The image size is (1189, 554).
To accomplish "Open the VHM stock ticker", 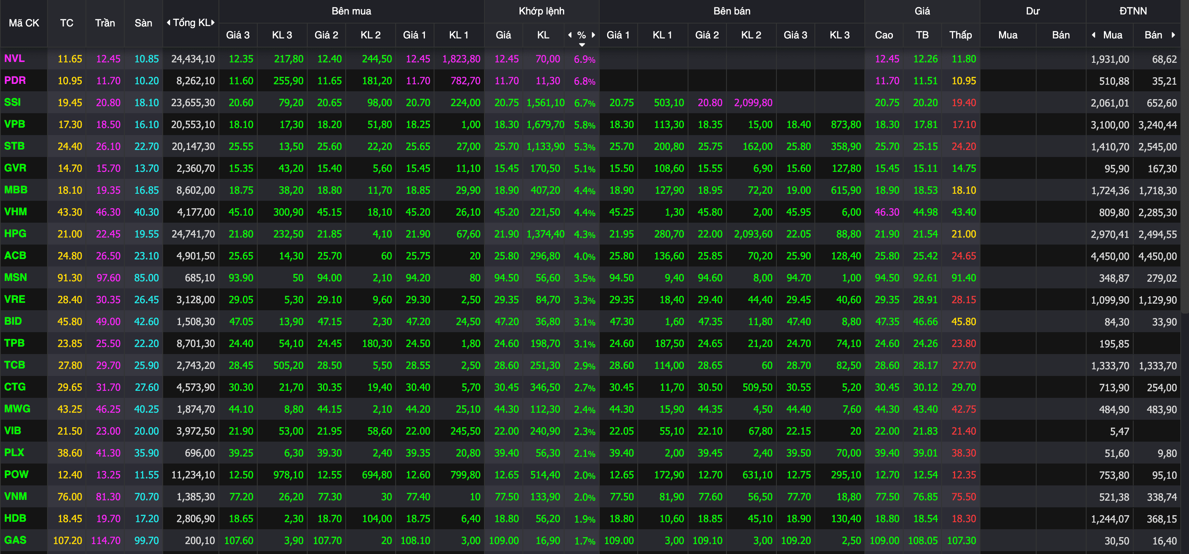I will tap(16, 212).
